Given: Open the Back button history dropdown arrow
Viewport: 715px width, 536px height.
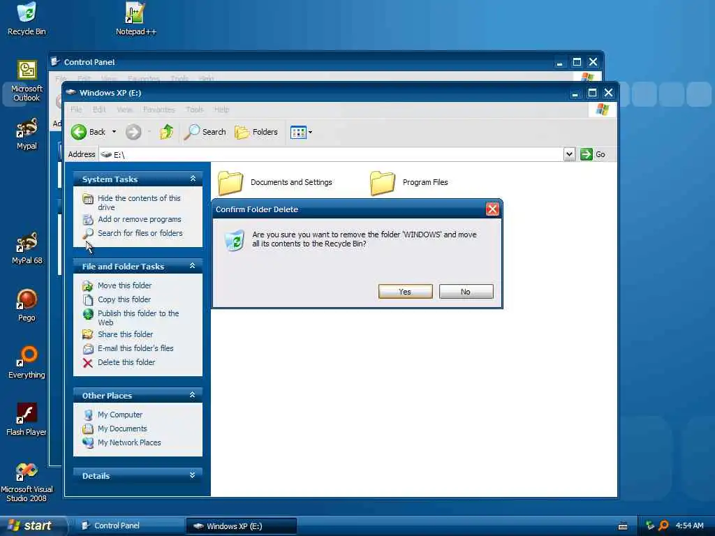Looking at the screenshot, I should coord(114,132).
